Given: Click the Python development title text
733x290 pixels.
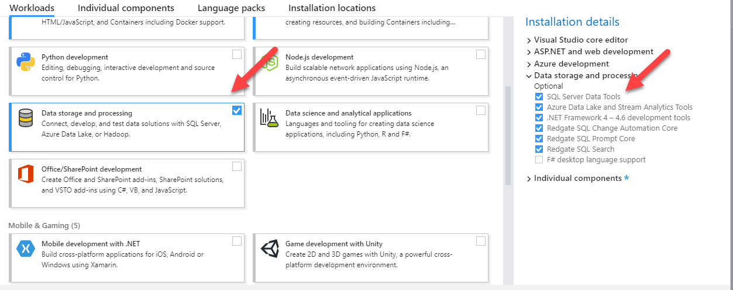Looking at the screenshot, I should [75, 57].
